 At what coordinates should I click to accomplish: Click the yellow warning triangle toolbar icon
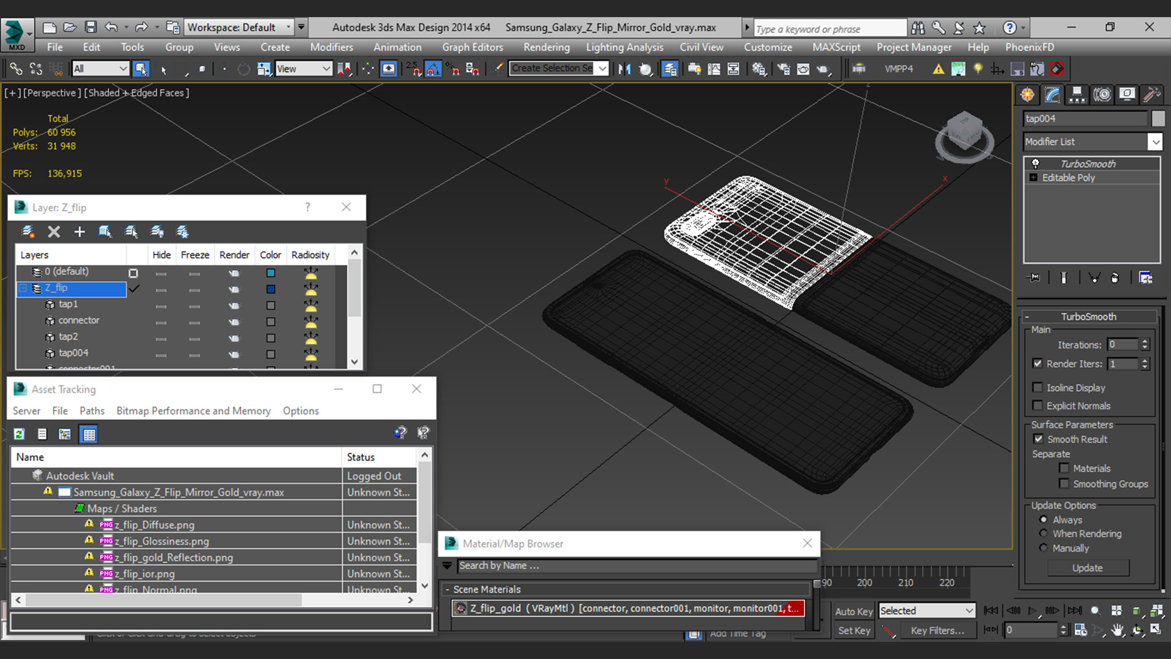click(938, 69)
